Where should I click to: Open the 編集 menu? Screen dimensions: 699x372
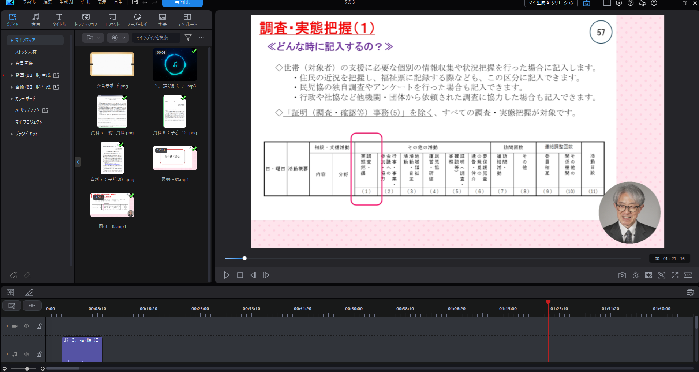(x=48, y=3)
